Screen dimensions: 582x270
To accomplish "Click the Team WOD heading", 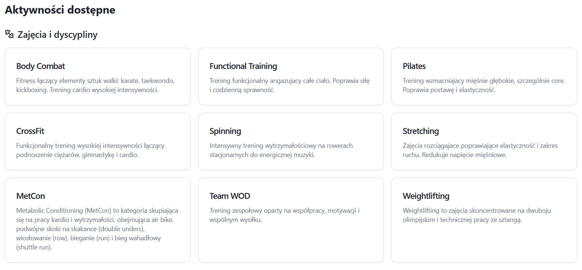I will (x=229, y=196).
